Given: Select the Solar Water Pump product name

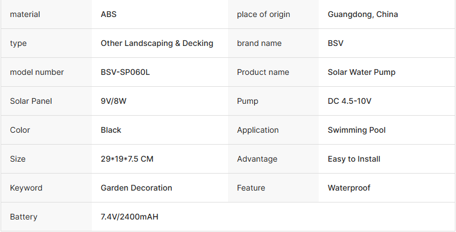Looking at the screenshot, I should click(361, 72).
